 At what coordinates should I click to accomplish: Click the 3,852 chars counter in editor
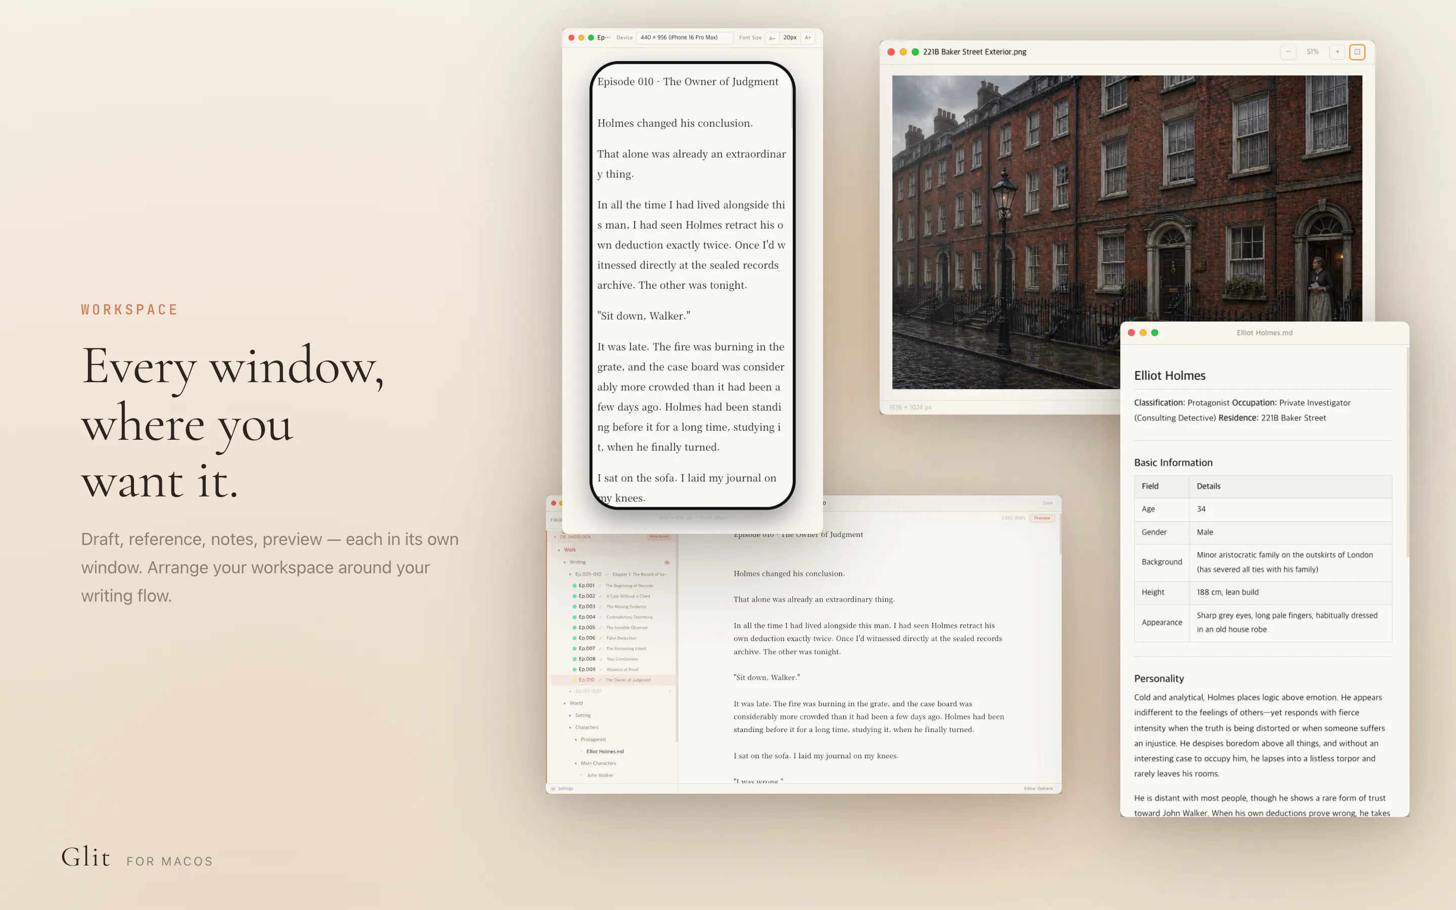pos(1013,518)
